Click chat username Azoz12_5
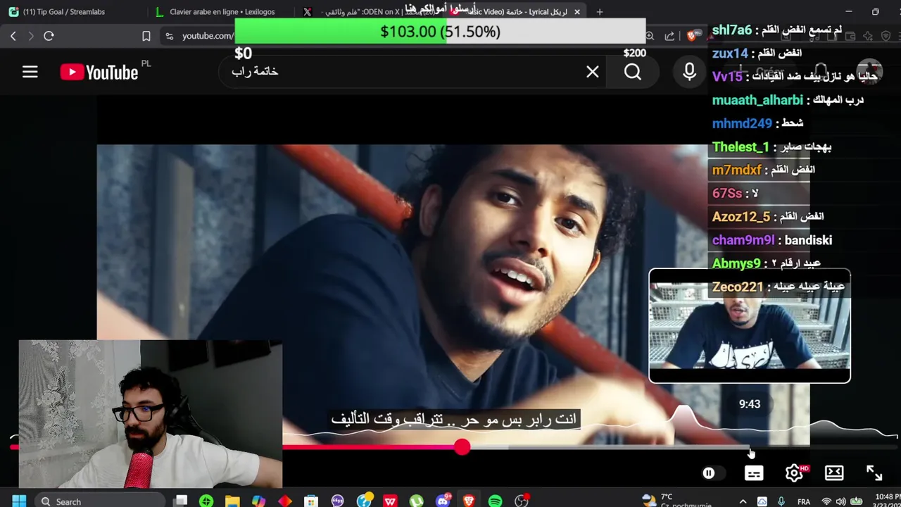This screenshot has height=507, width=901. (x=741, y=217)
